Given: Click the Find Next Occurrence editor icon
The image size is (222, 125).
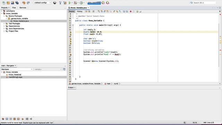Looking at the screenshot, I should coord(105,11).
